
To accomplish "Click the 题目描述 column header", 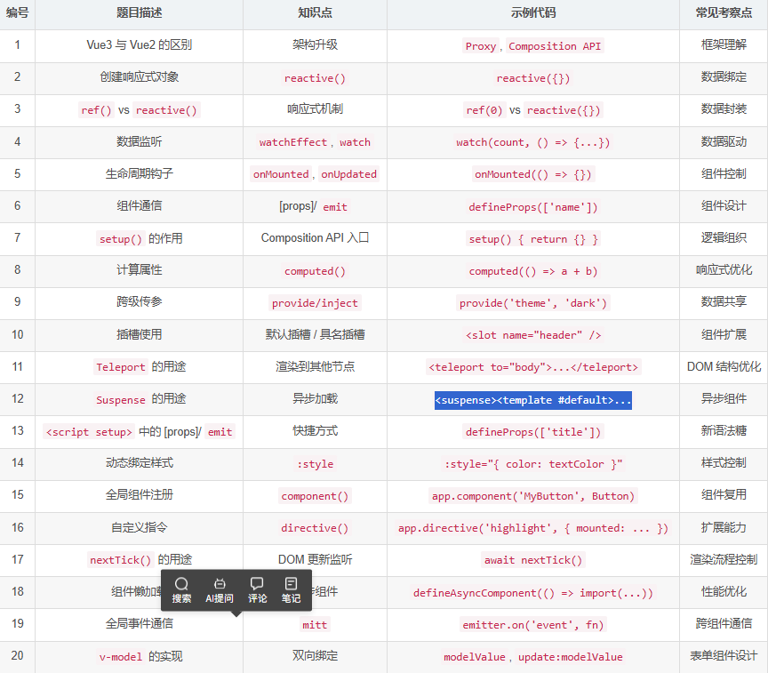I will [139, 12].
